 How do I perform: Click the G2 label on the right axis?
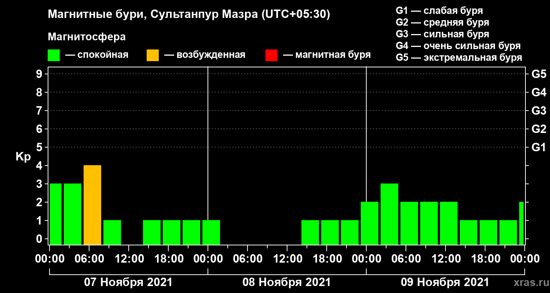[x=539, y=129]
